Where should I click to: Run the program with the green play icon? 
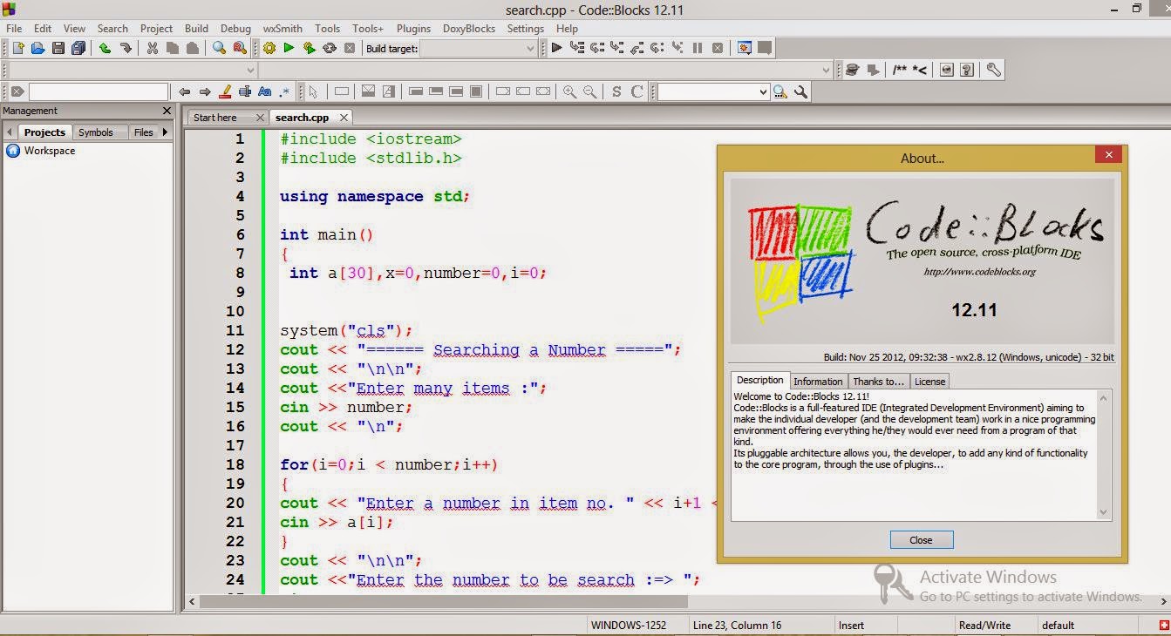tap(289, 49)
